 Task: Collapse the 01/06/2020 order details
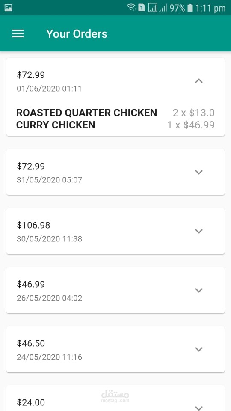[x=199, y=81]
